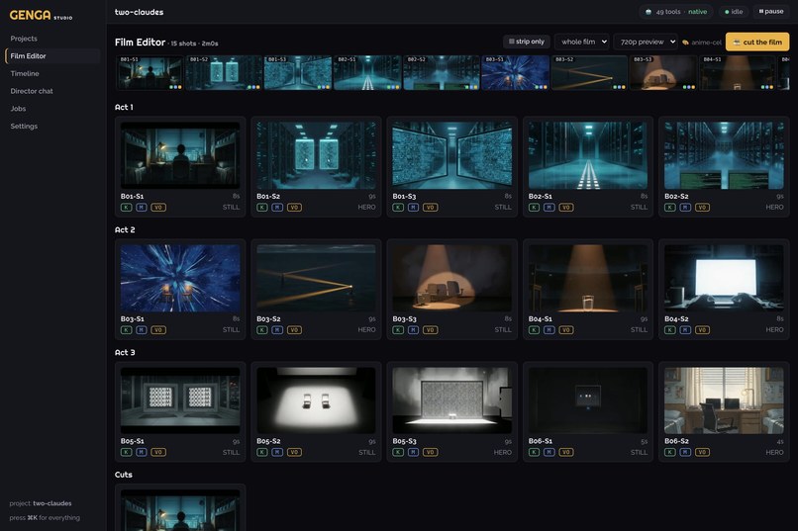Open the B01-S3 shot card image

click(451, 155)
